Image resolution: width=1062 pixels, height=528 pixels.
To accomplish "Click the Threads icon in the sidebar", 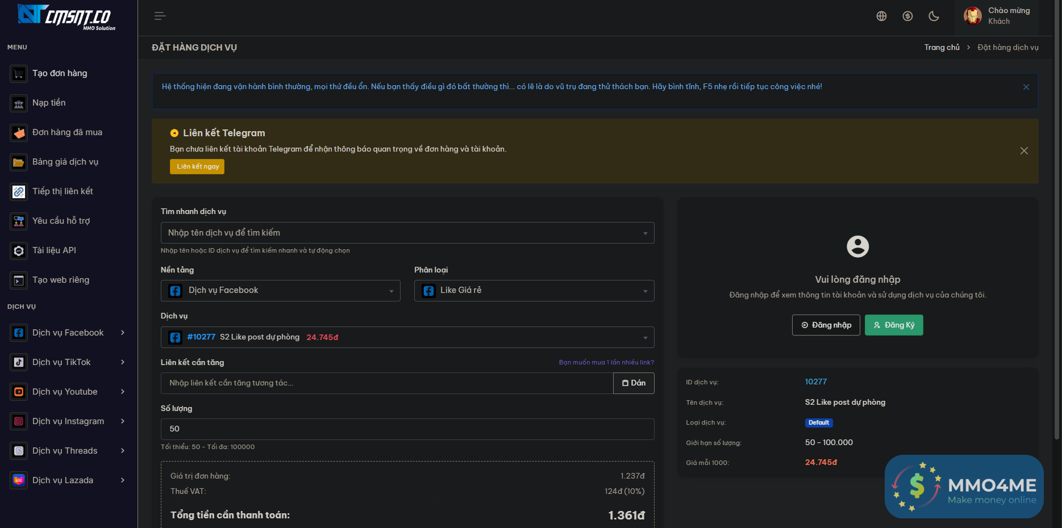I will 19,451.
